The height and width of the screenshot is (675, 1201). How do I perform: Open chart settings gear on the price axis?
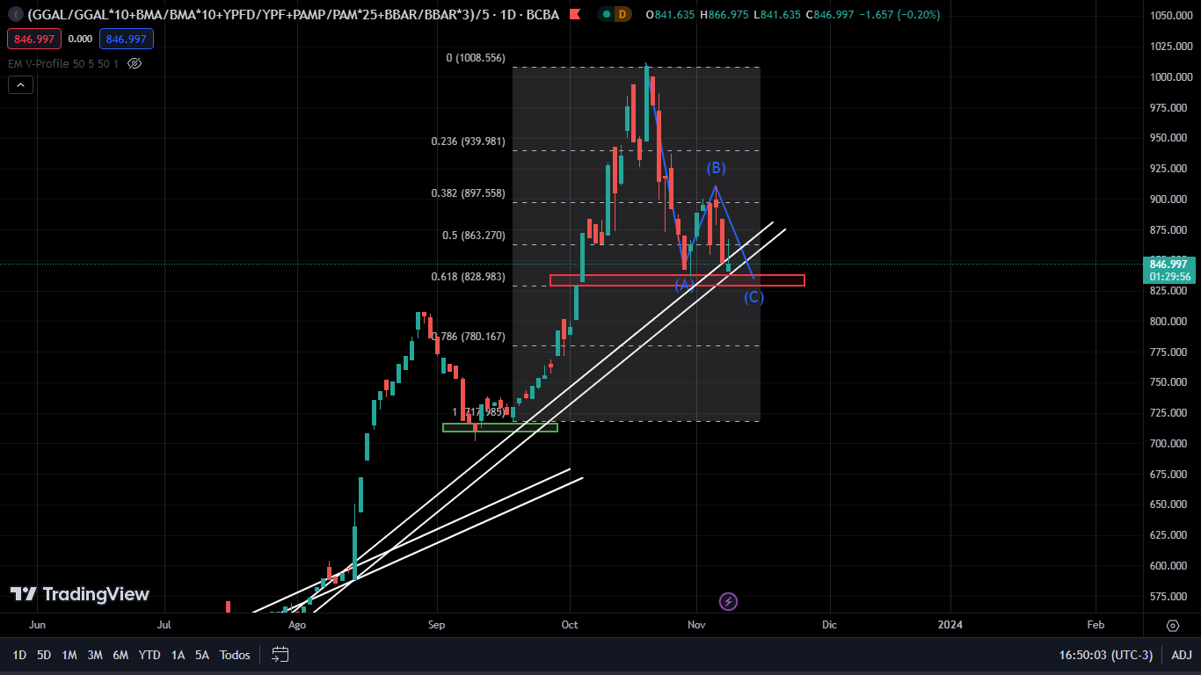click(x=1172, y=625)
